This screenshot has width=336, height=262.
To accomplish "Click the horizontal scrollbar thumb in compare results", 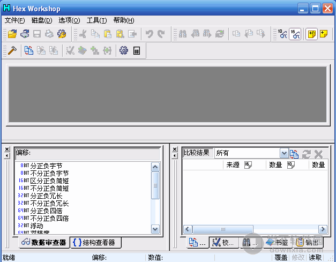I will click(223, 229).
